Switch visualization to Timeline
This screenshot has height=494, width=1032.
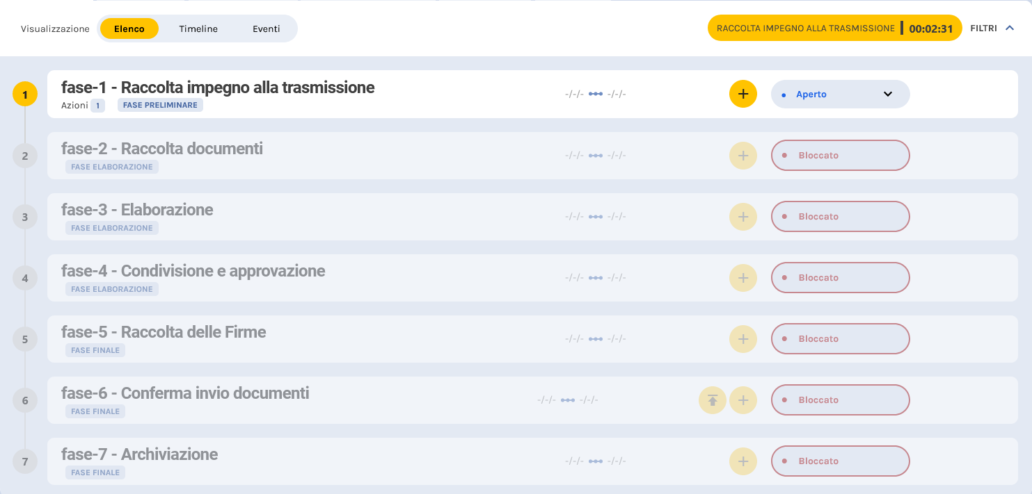click(x=198, y=28)
